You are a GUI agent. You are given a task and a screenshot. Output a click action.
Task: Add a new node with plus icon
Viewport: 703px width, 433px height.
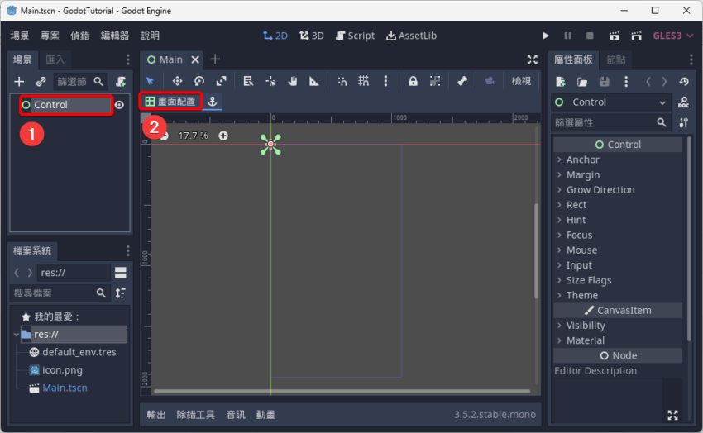19,82
